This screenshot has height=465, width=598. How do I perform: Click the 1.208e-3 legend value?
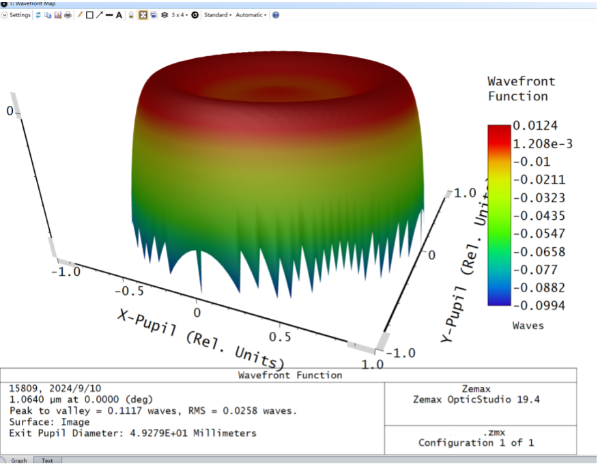tap(542, 144)
